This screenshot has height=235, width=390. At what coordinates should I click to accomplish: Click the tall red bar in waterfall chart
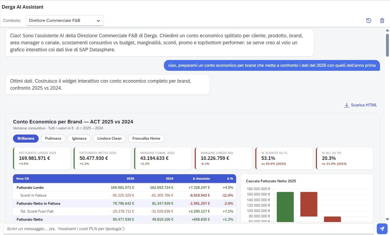(x=309, y=204)
